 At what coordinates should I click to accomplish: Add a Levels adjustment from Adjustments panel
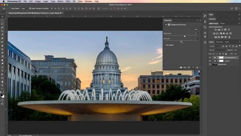[219, 30]
